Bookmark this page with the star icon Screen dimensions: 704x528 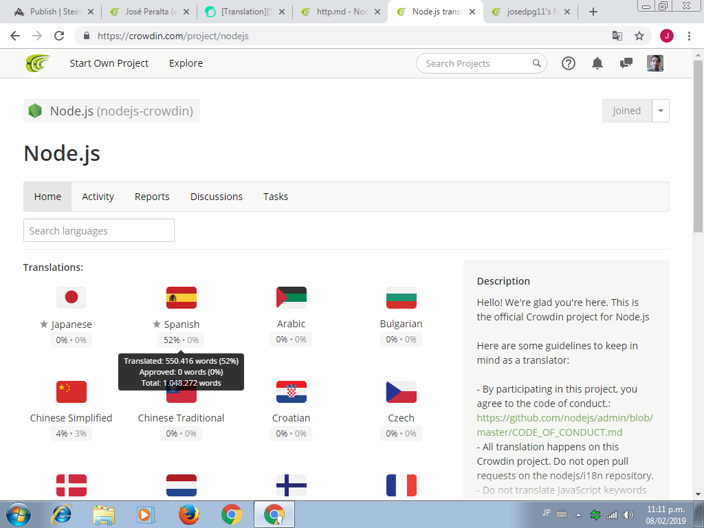pyautogui.click(x=639, y=36)
